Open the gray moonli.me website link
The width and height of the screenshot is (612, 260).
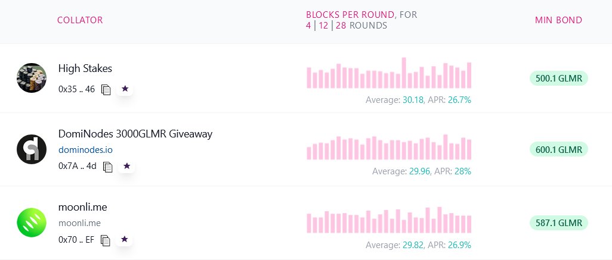pyautogui.click(x=79, y=223)
